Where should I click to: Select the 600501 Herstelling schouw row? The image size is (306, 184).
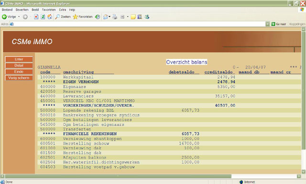pos(169,143)
